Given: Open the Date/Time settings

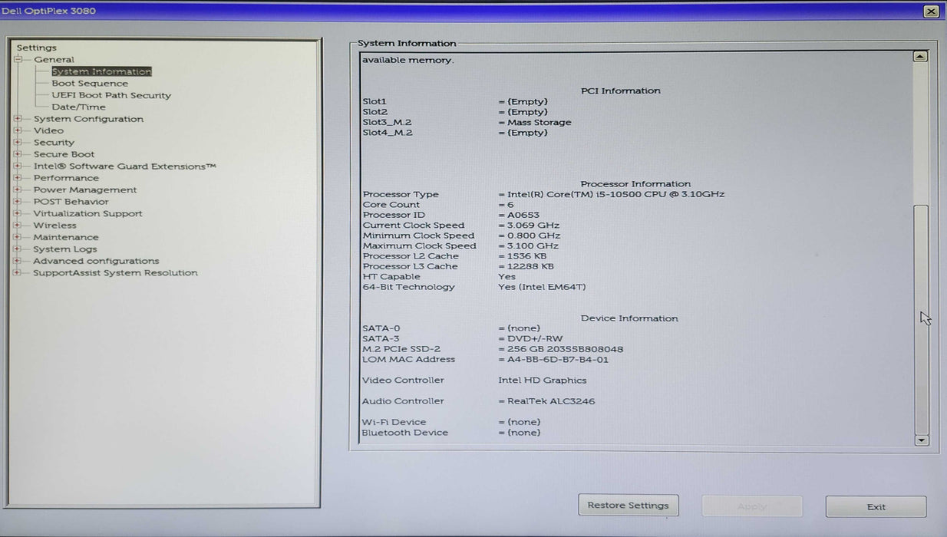Looking at the screenshot, I should 78,107.
